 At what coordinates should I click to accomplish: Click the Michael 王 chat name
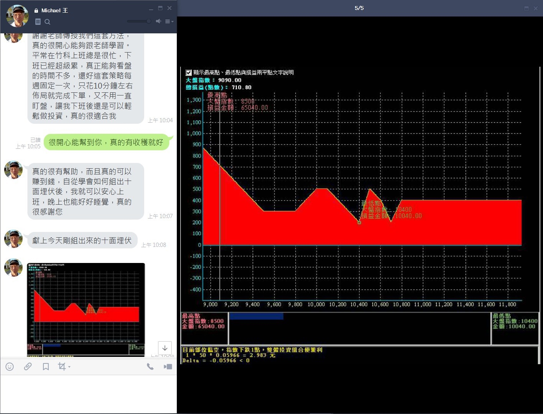54,10
